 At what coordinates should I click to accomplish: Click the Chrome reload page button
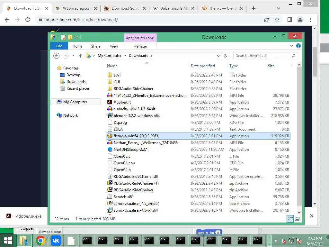(28, 20)
